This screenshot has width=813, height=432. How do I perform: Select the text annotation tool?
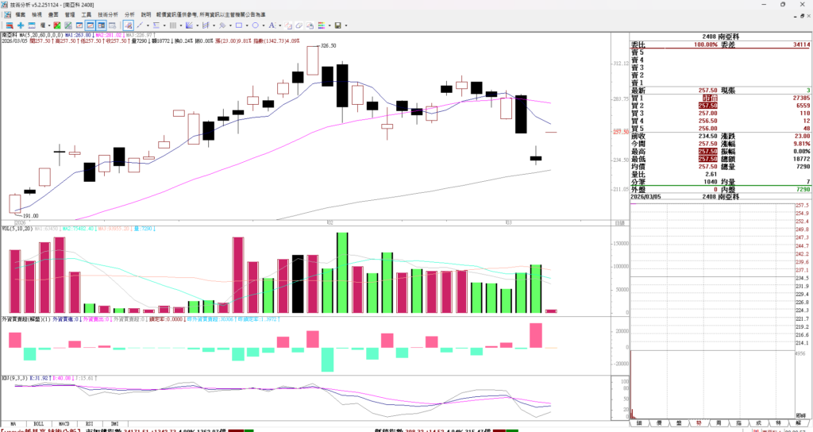tap(272, 25)
